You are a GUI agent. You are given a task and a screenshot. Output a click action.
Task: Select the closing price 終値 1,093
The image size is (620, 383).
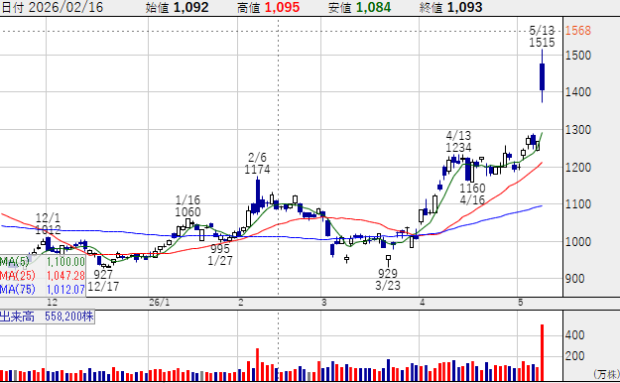click(451, 7)
